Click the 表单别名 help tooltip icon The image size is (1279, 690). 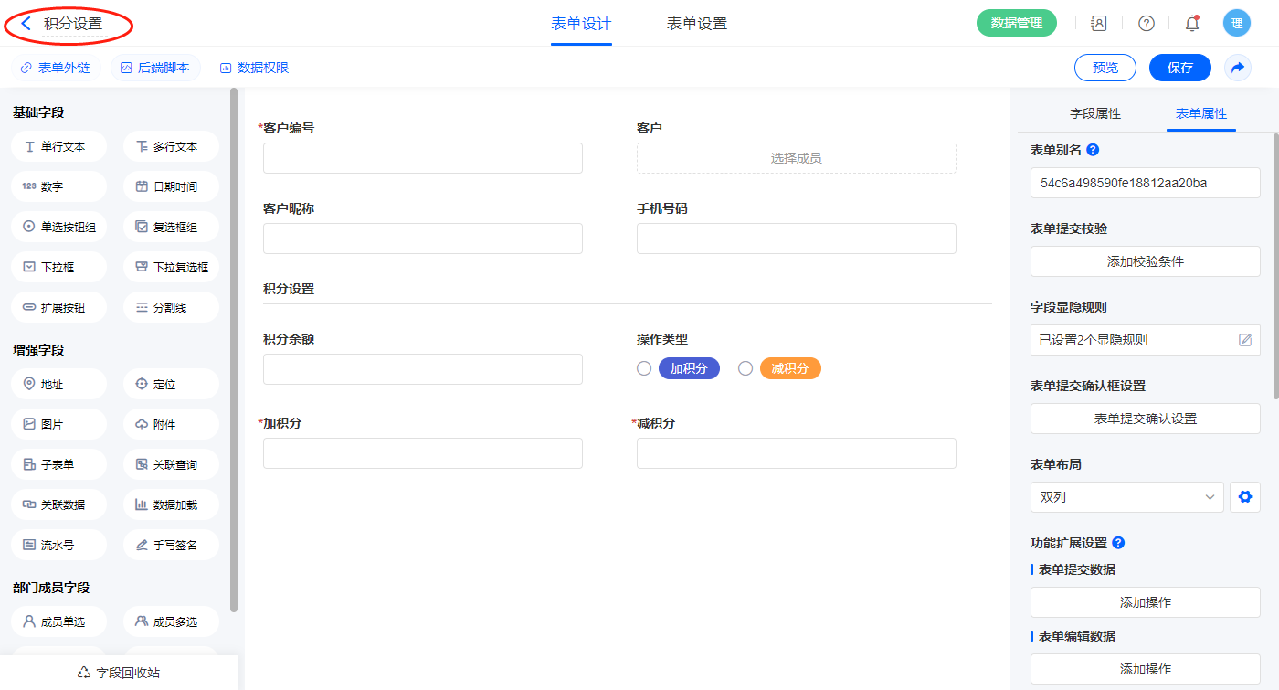pos(1093,150)
